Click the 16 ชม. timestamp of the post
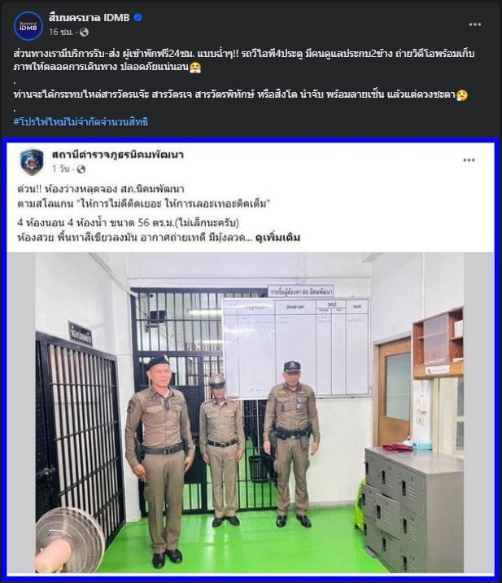The image size is (502, 583). (61, 33)
